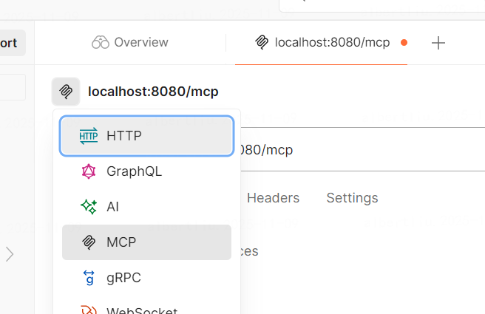Click the request name localhost:8080/mcp title
485x314 pixels.
click(x=153, y=92)
